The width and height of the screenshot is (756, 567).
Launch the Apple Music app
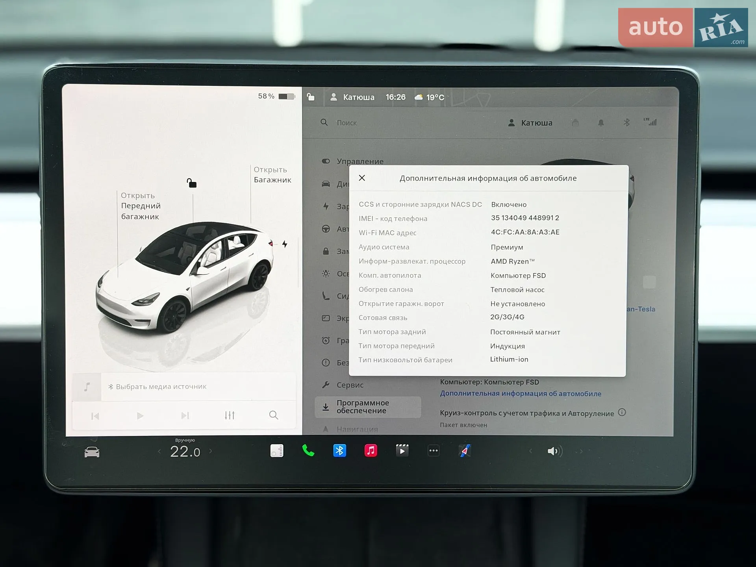[x=371, y=450]
